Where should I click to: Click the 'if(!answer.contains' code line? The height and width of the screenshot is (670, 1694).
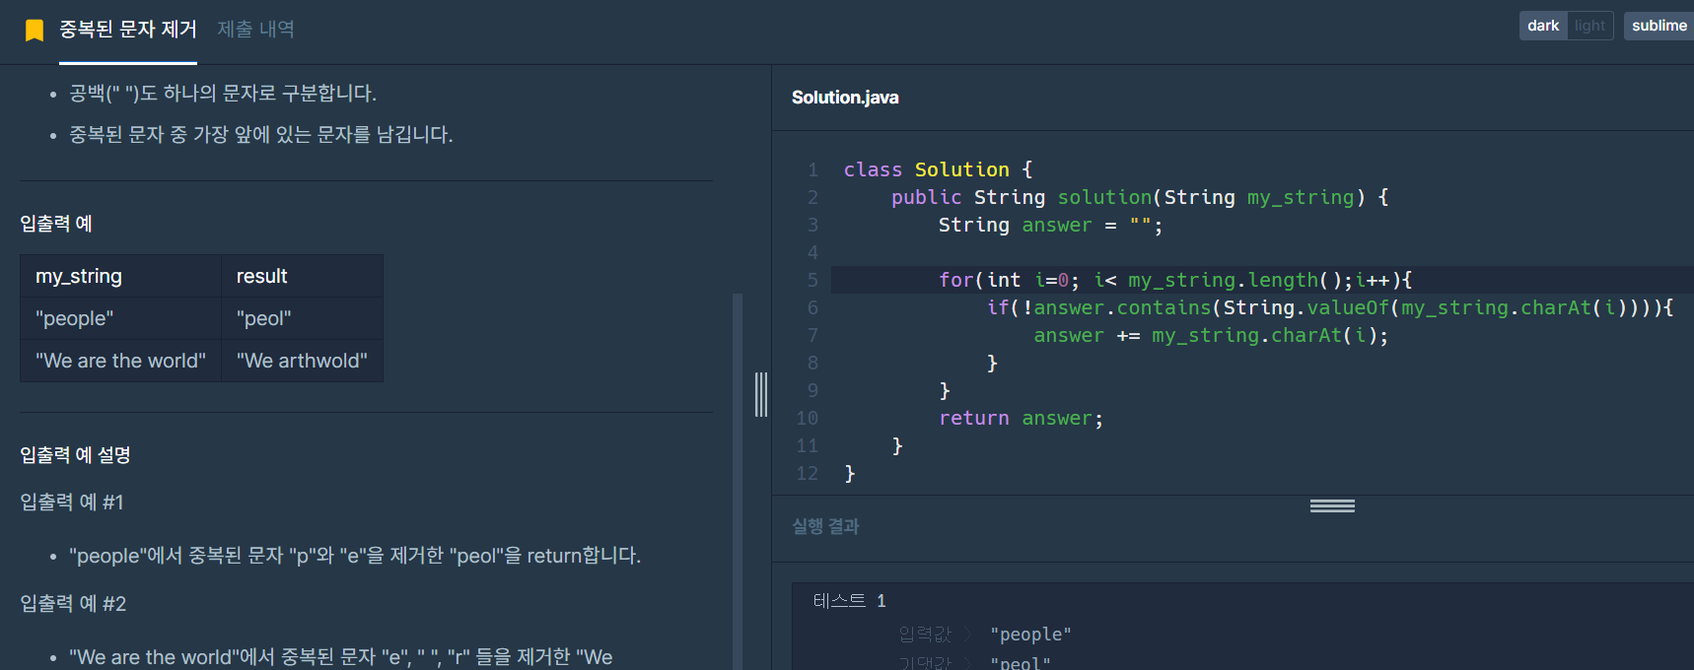coord(1329,307)
